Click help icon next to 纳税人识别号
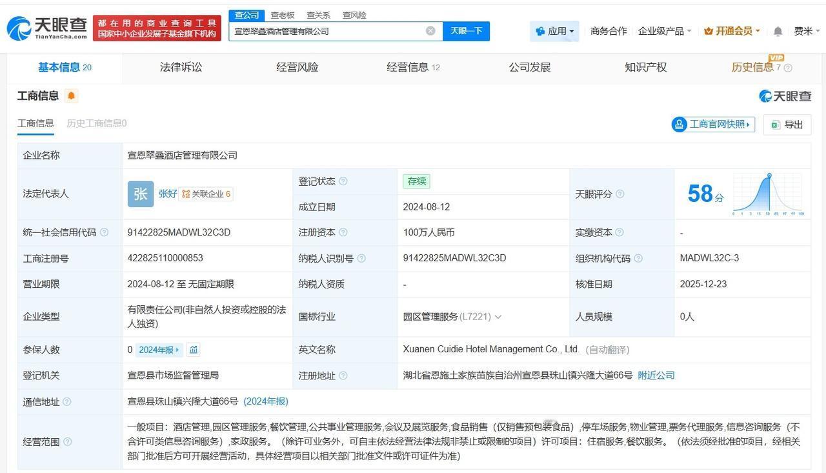 coord(361,258)
